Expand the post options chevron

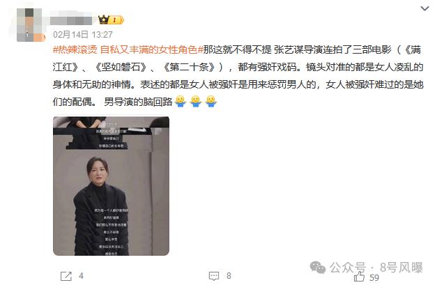tap(424, 8)
